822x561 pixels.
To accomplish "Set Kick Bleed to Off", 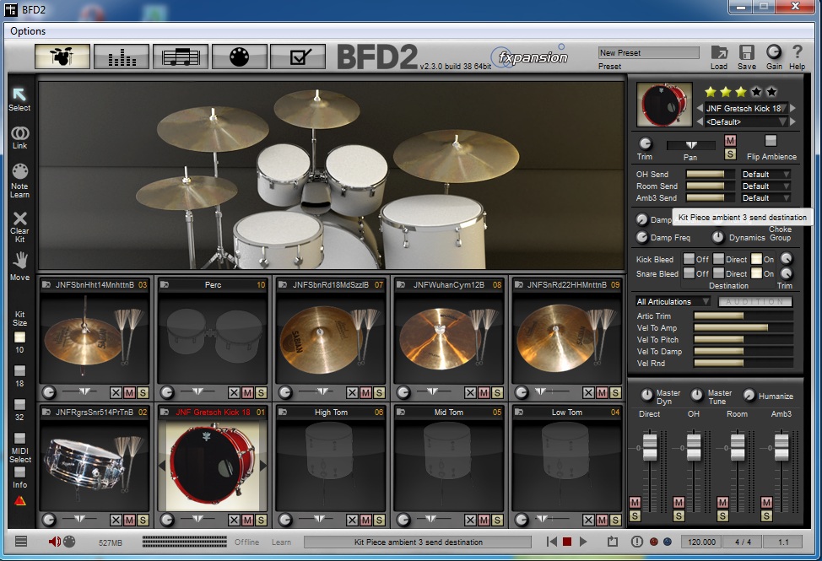I will (689, 259).
